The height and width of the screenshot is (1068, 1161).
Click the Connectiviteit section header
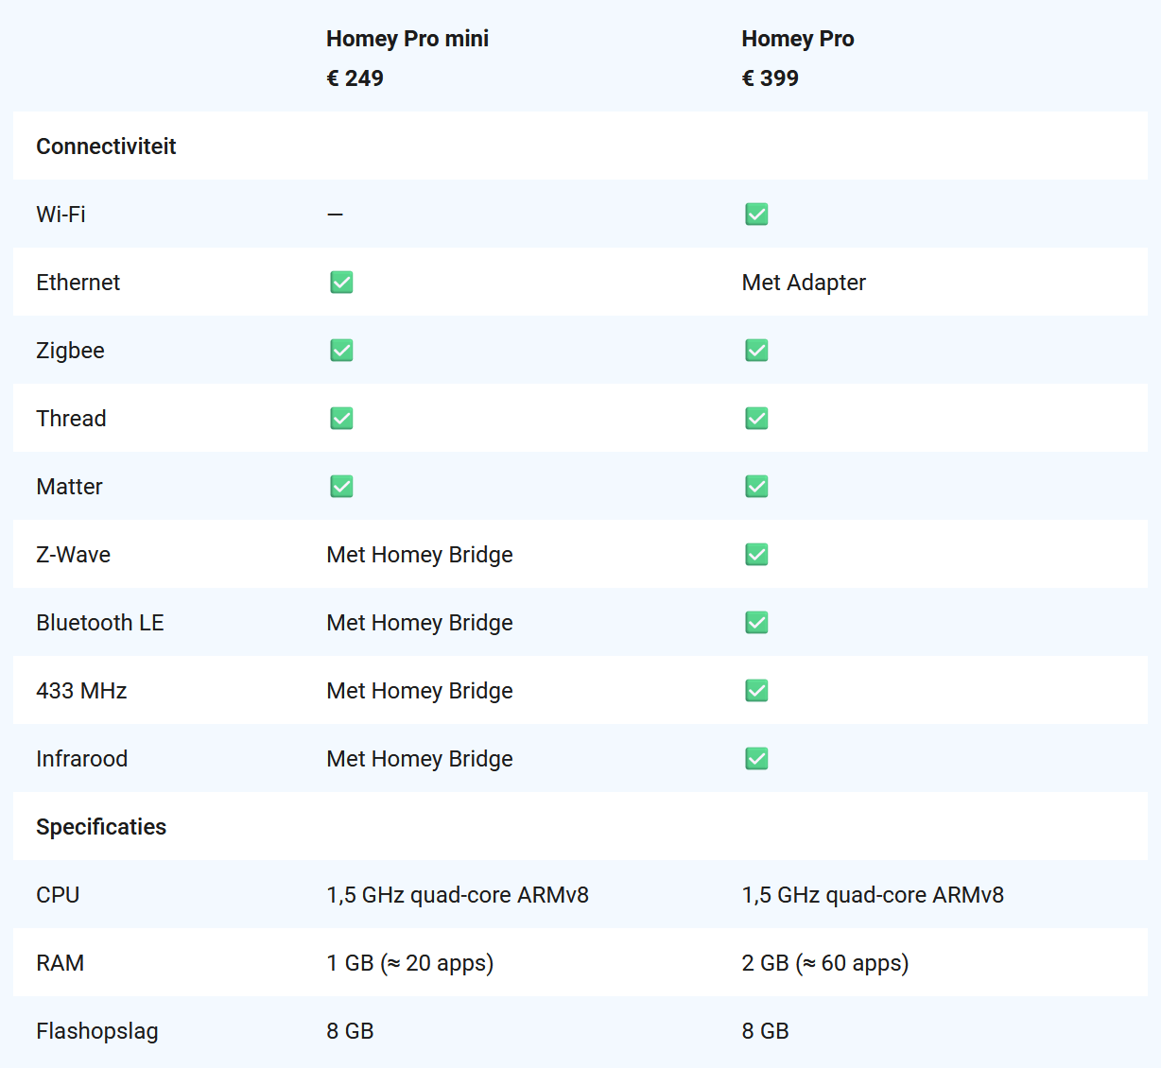coord(106,146)
